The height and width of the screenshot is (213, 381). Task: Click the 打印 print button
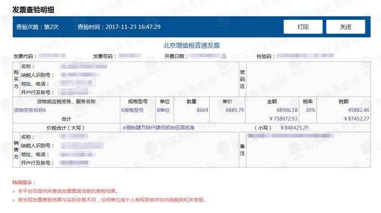tap(303, 27)
